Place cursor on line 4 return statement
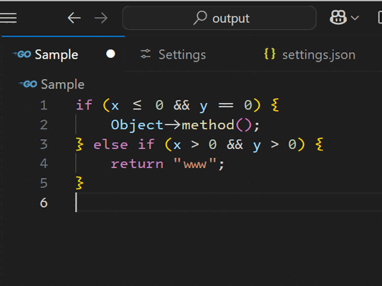The image size is (382, 286). [x=168, y=164]
